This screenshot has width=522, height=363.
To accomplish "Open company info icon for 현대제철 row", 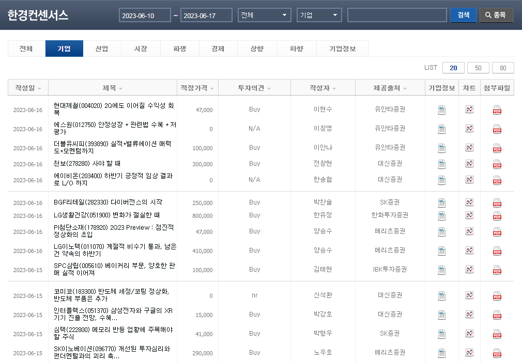I will 442,110.
